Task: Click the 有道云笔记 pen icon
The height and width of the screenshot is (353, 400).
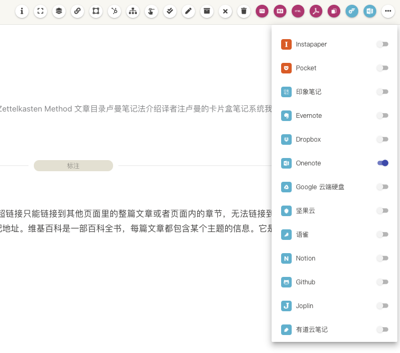Action: pos(286,330)
